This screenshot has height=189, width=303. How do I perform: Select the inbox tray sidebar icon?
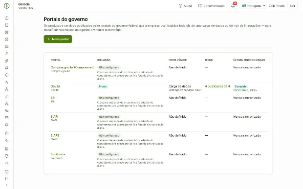tap(7, 46)
